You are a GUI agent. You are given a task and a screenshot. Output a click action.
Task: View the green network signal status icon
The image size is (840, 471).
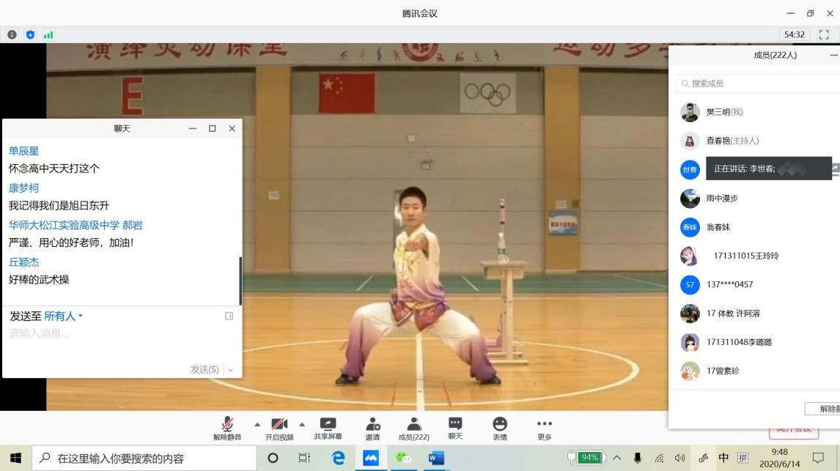[48, 34]
